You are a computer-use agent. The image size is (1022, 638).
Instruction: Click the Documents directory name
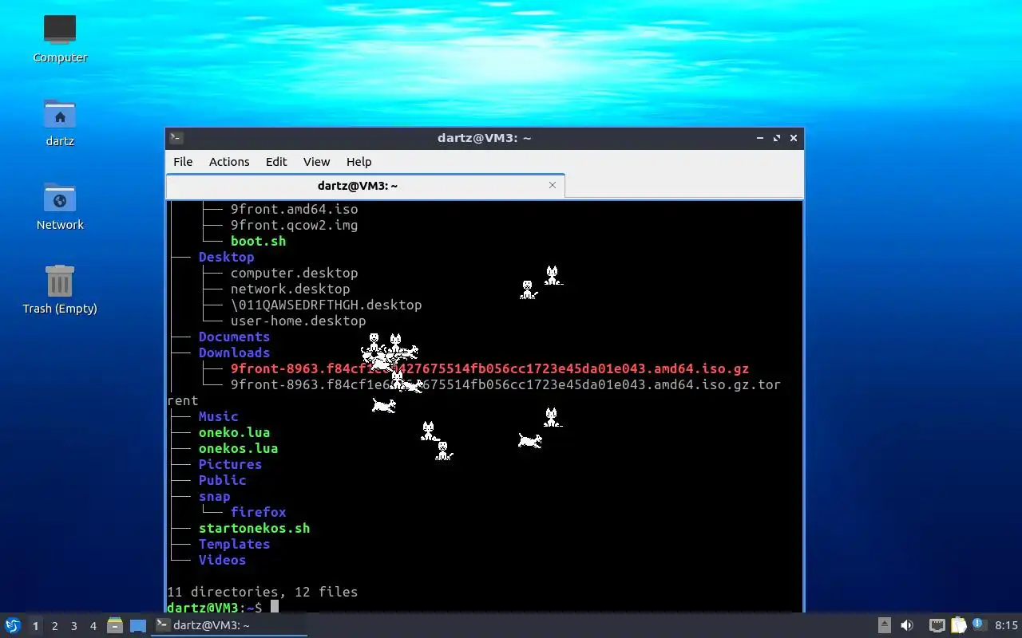click(234, 337)
